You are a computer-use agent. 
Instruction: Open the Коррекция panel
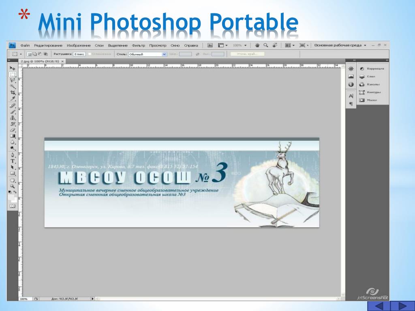[372, 69]
